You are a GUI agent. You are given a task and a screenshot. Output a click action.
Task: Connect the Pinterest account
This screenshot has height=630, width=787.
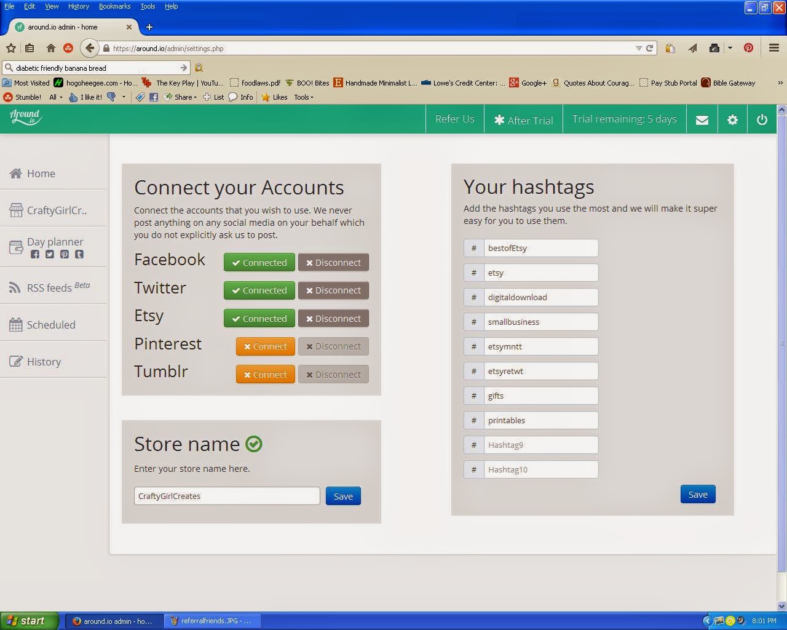[x=266, y=346]
